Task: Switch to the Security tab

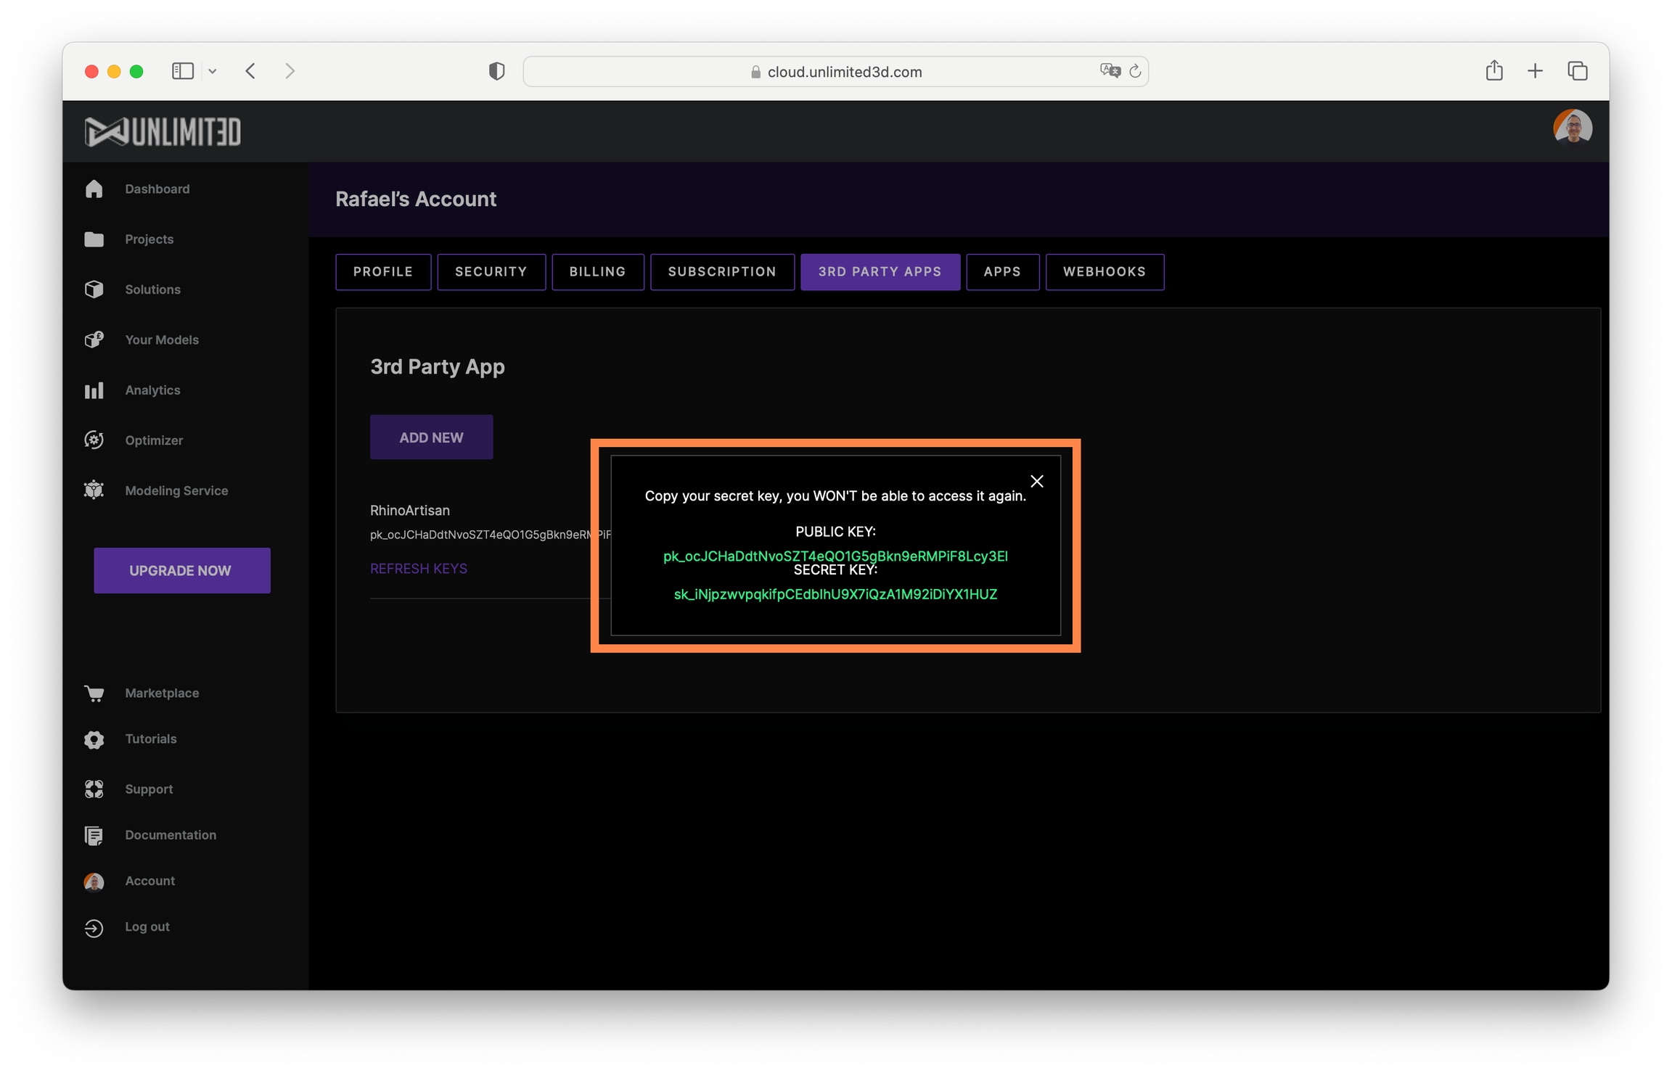Action: tap(491, 271)
